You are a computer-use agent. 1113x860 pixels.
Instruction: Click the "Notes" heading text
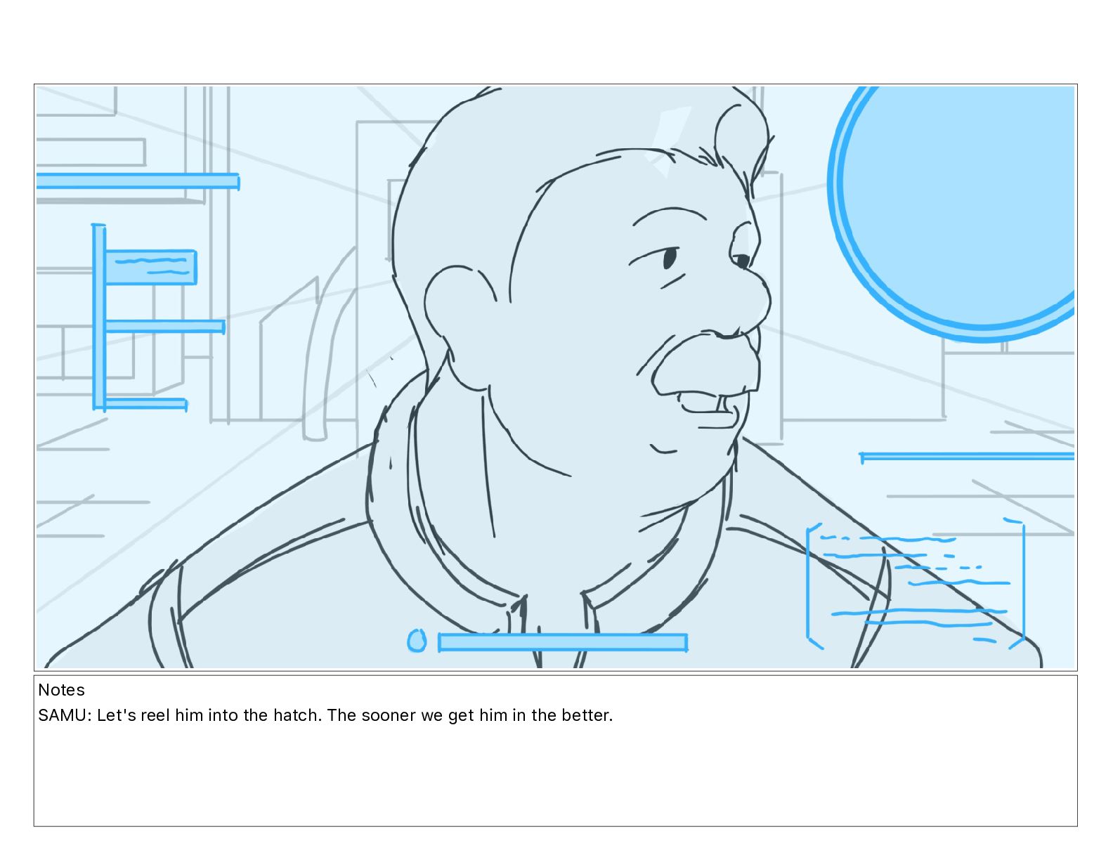[61, 690]
